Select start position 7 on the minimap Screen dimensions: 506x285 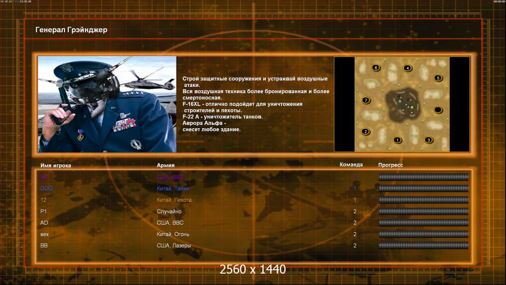click(365, 100)
